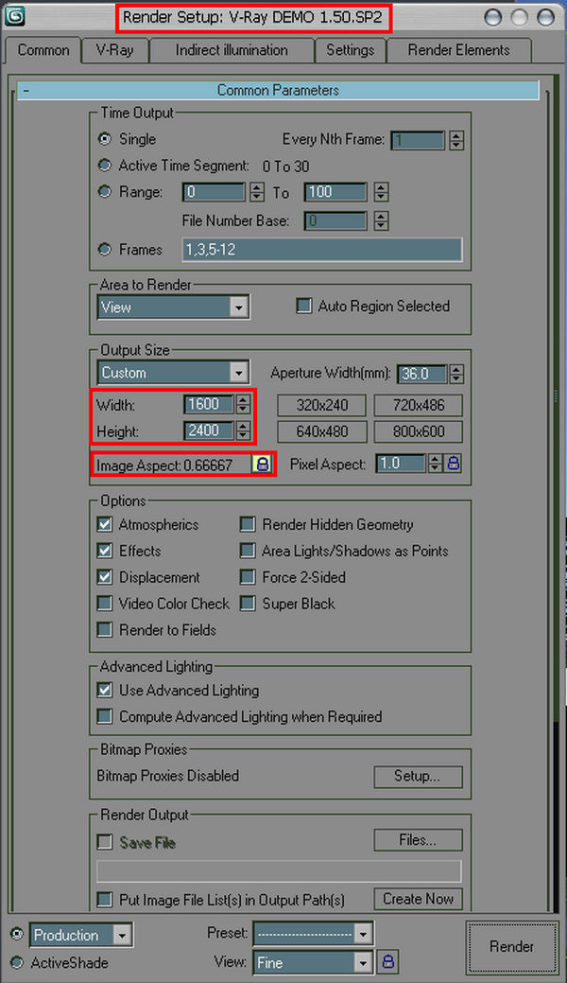The width and height of the screenshot is (567, 983).
Task: Click the Render button
Action: click(512, 946)
